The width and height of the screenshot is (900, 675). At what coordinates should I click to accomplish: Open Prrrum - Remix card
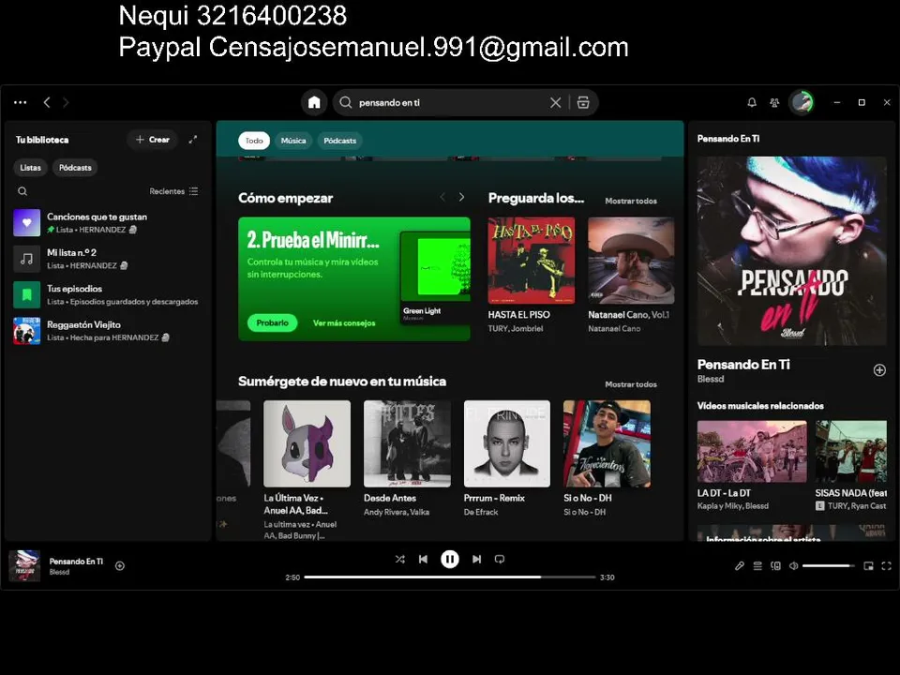point(507,459)
